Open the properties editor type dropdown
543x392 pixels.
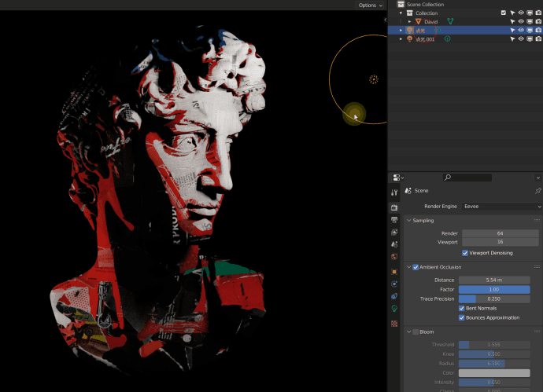coord(398,178)
